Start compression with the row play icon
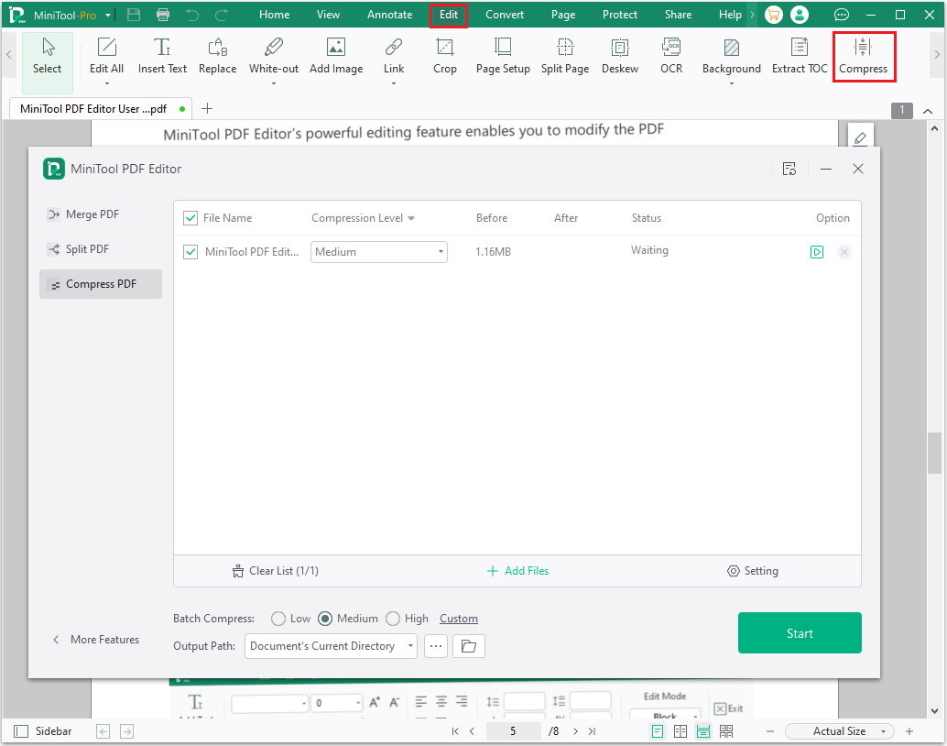Viewport: 947px width, 746px height. pyautogui.click(x=817, y=252)
